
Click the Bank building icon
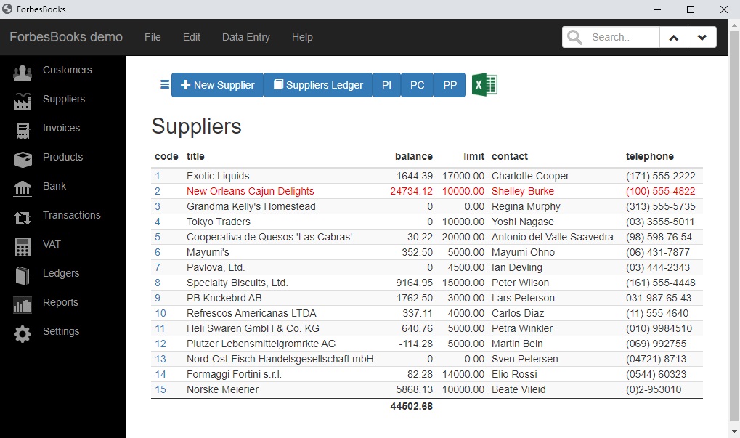point(23,189)
